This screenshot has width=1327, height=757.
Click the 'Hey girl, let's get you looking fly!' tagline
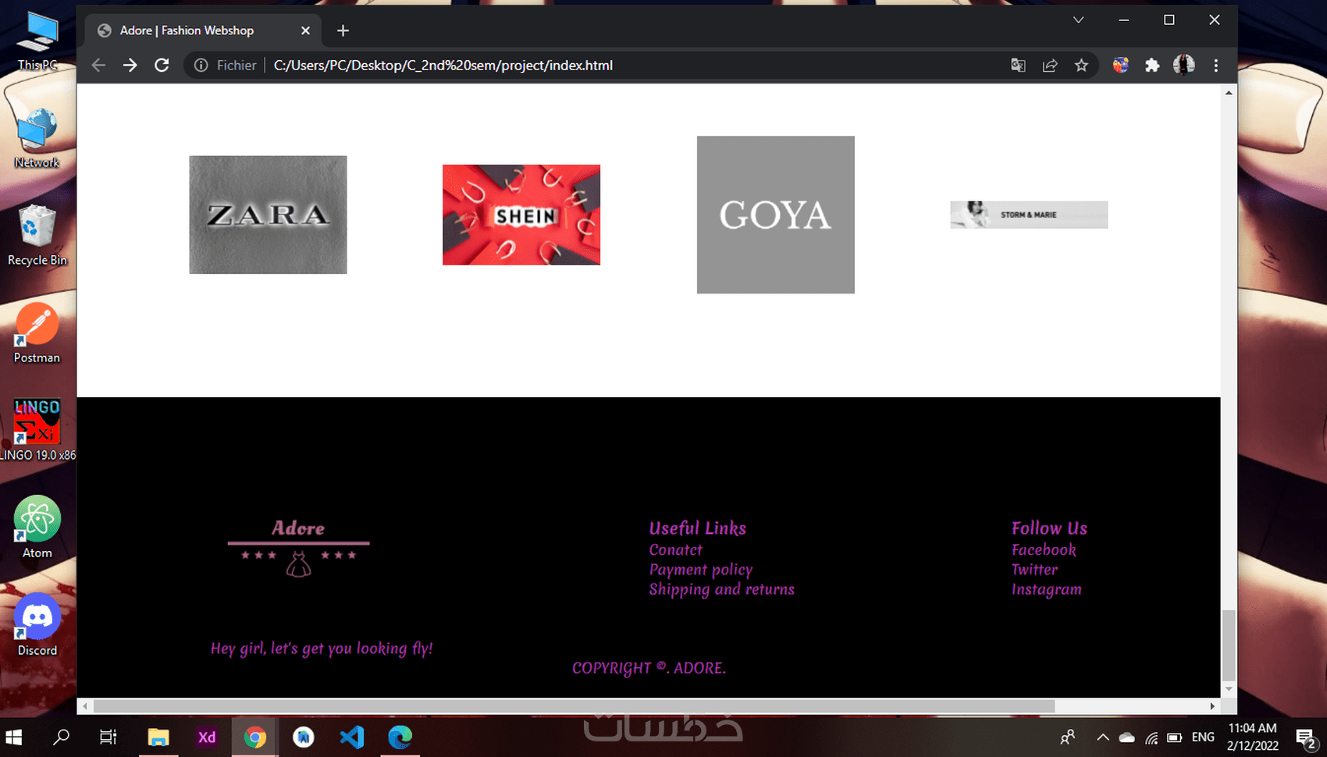tap(322, 649)
